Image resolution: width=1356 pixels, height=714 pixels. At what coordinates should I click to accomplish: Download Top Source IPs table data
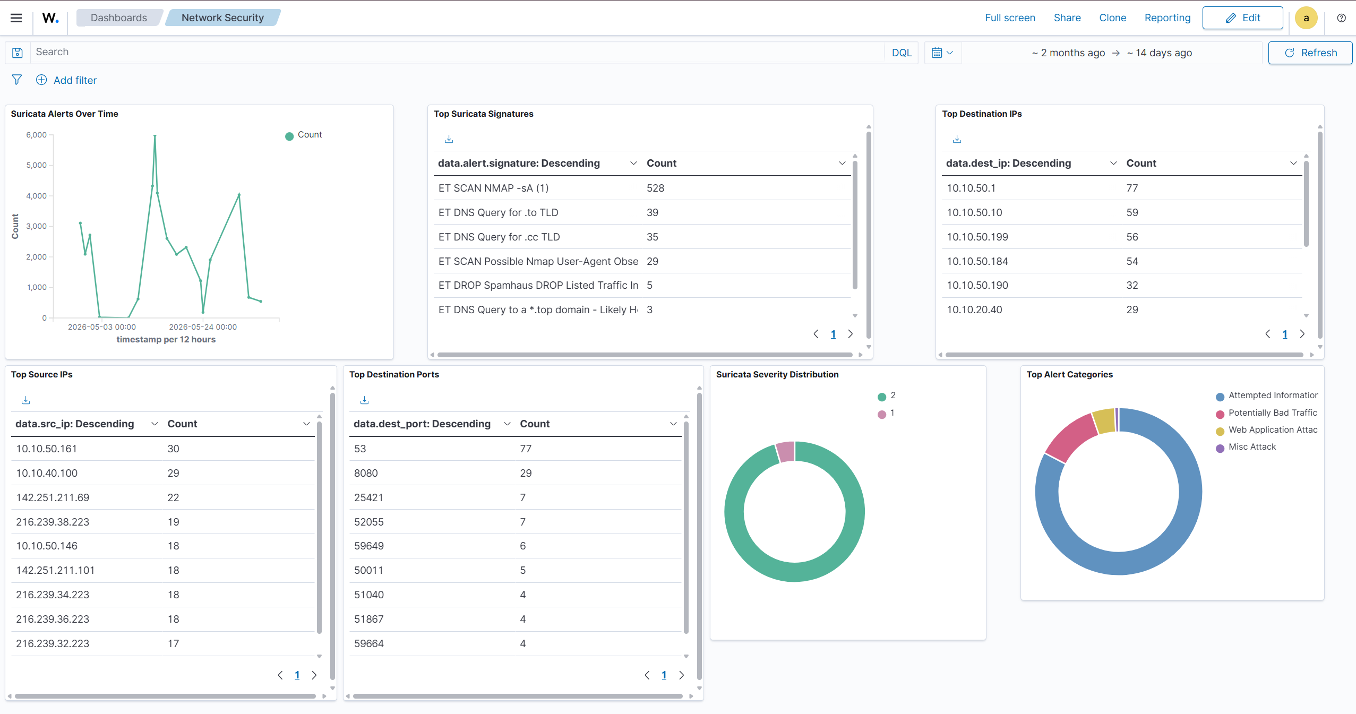pyautogui.click(x=25, y=400)
